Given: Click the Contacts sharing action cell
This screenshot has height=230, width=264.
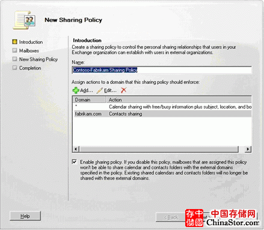Looking at the screenshot, I should [126, 114].
